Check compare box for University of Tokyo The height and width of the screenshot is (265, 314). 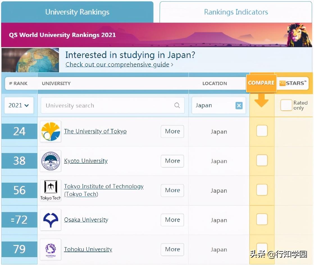(262, 131)
